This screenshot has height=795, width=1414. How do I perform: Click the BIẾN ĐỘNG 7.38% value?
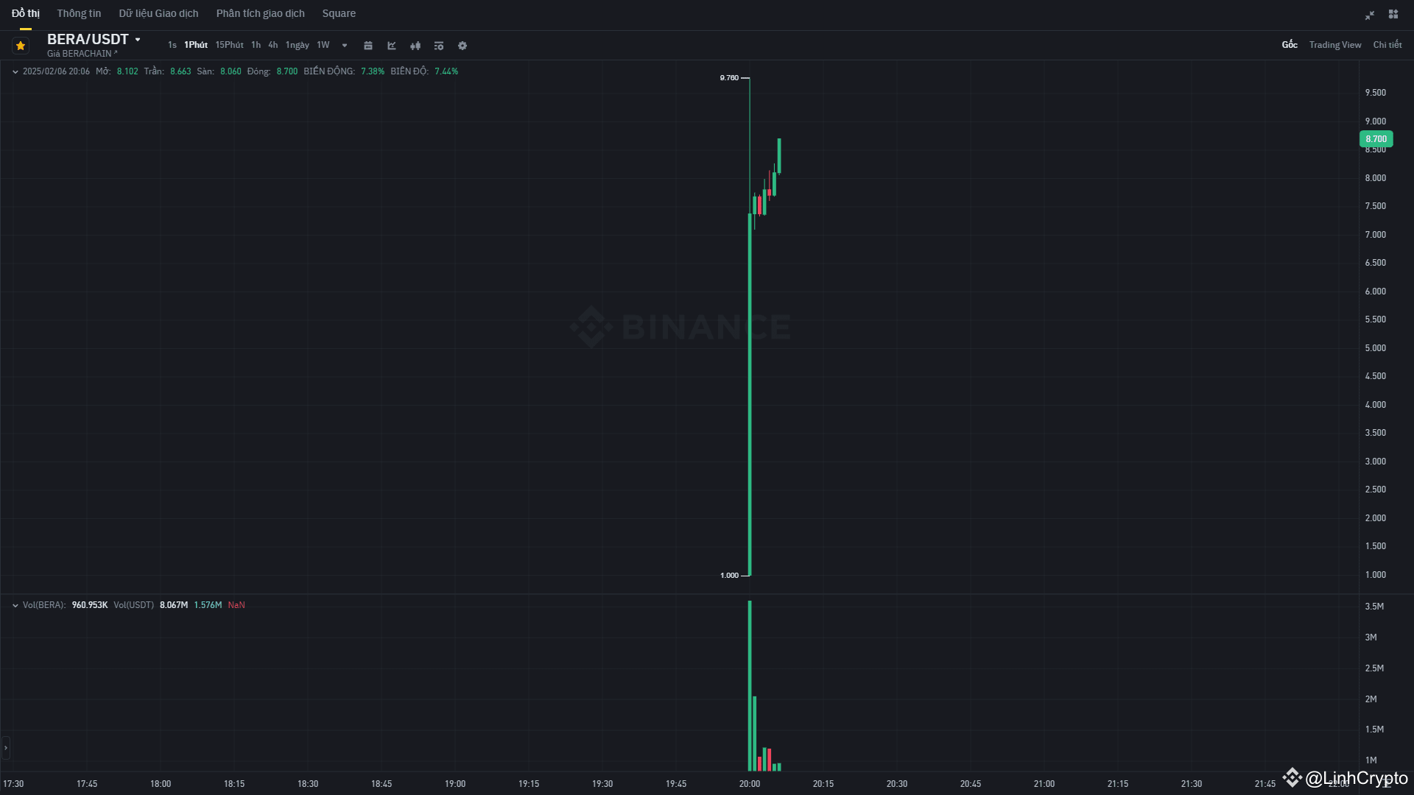(x=373, y=71)
